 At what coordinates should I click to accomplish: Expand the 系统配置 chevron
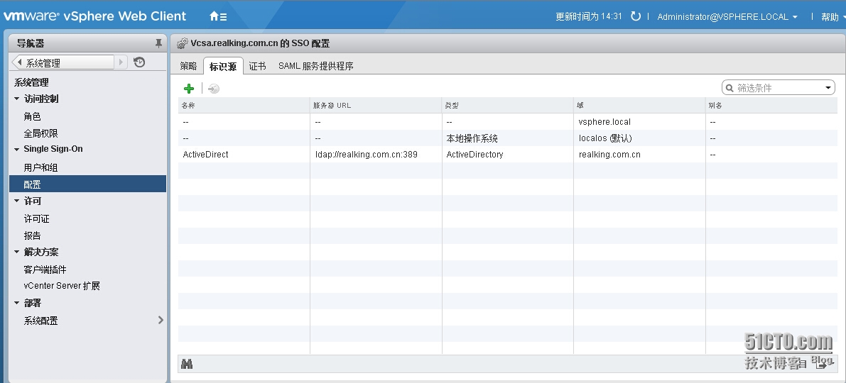coord(161,320)
